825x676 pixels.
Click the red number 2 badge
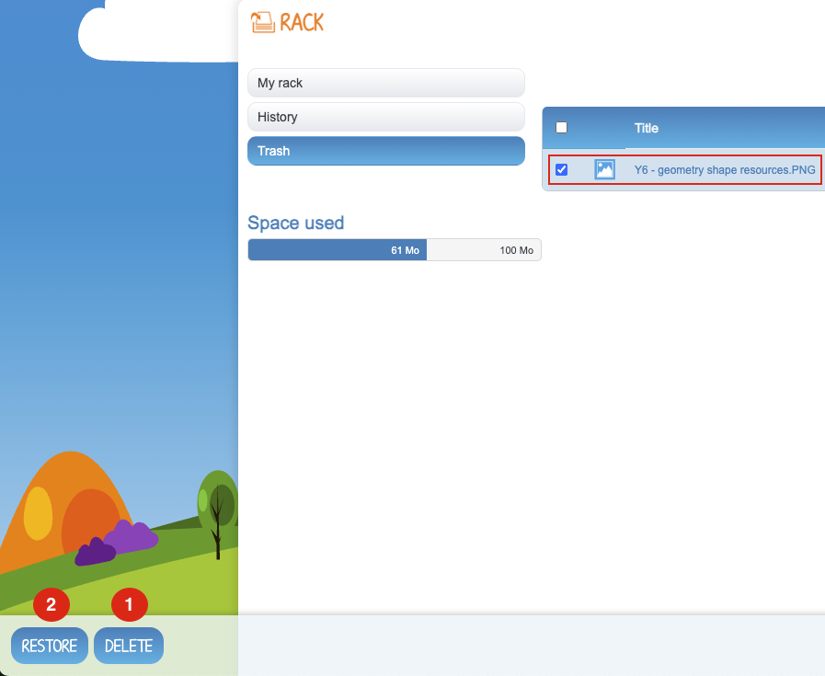click(x=52, y=604)
